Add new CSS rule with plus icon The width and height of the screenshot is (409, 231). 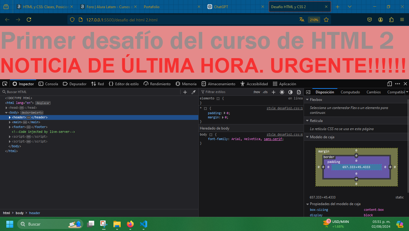(x=274, y=92)
